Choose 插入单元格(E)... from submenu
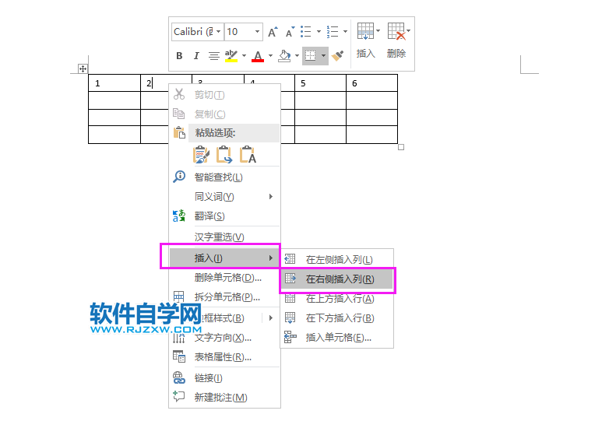Image resolution: width=609 pixels, height=421 pixels. [337, 338]
